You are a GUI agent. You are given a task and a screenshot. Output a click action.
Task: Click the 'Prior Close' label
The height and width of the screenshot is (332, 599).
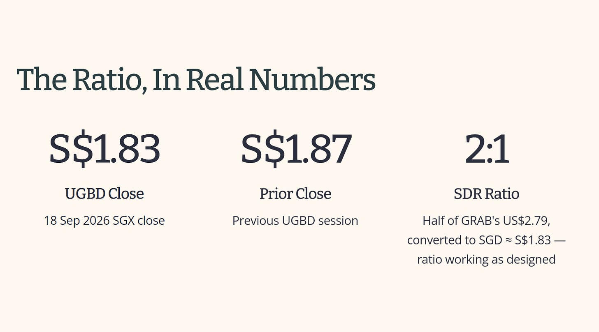point(295,194)
